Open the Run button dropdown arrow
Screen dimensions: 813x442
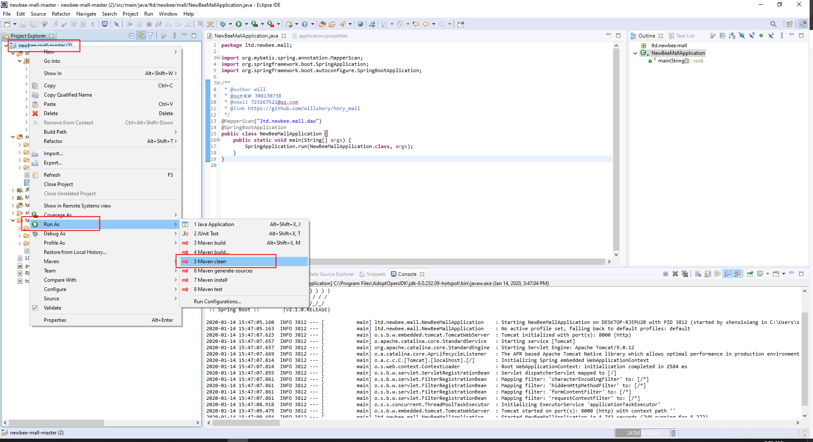click(x=246, y=24)
